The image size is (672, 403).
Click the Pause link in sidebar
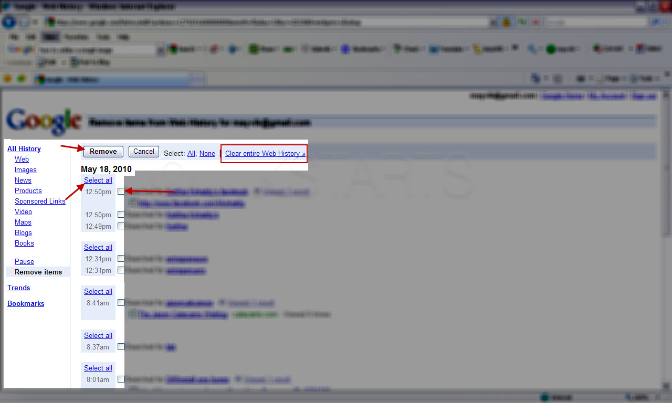[24, 262]
